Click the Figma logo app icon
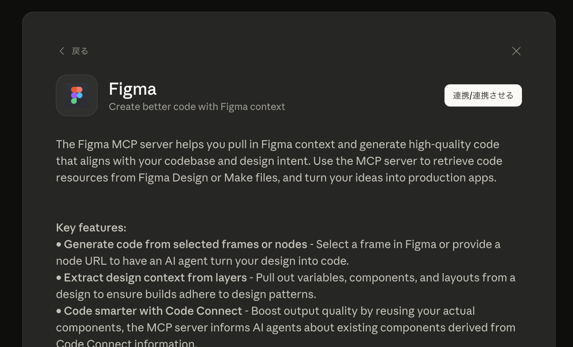This screenshot has height=347, width=573. 77,95
